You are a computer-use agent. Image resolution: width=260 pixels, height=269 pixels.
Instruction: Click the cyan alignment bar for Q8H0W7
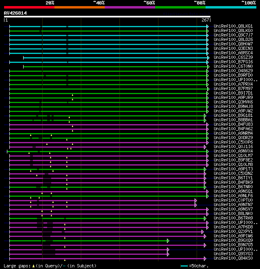coord(108,45)
